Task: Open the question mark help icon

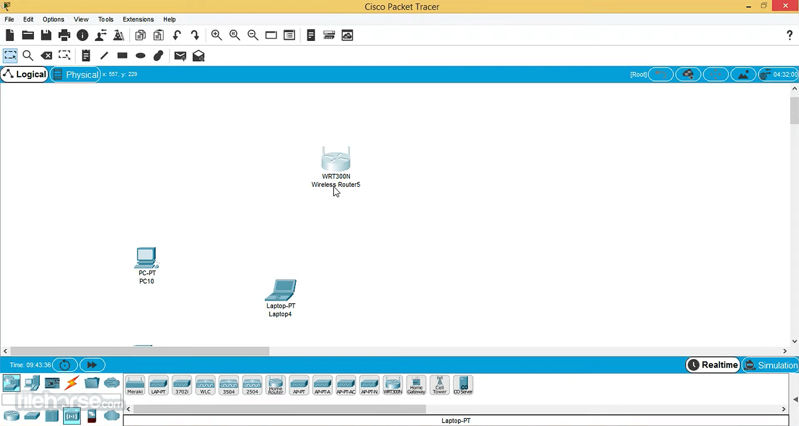Action: [x=790, y=35]
